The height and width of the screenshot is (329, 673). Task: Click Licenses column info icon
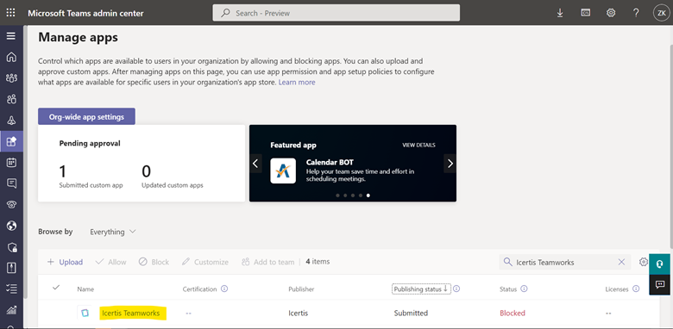[x=636, y=289]
